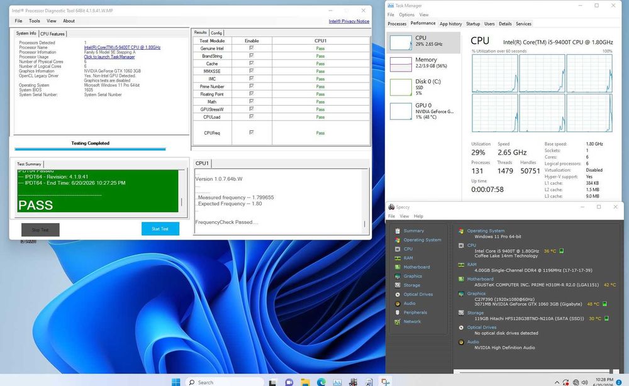Click the notification count badge in tray
This screenshot has height=386, width=629.
(619, 382)
